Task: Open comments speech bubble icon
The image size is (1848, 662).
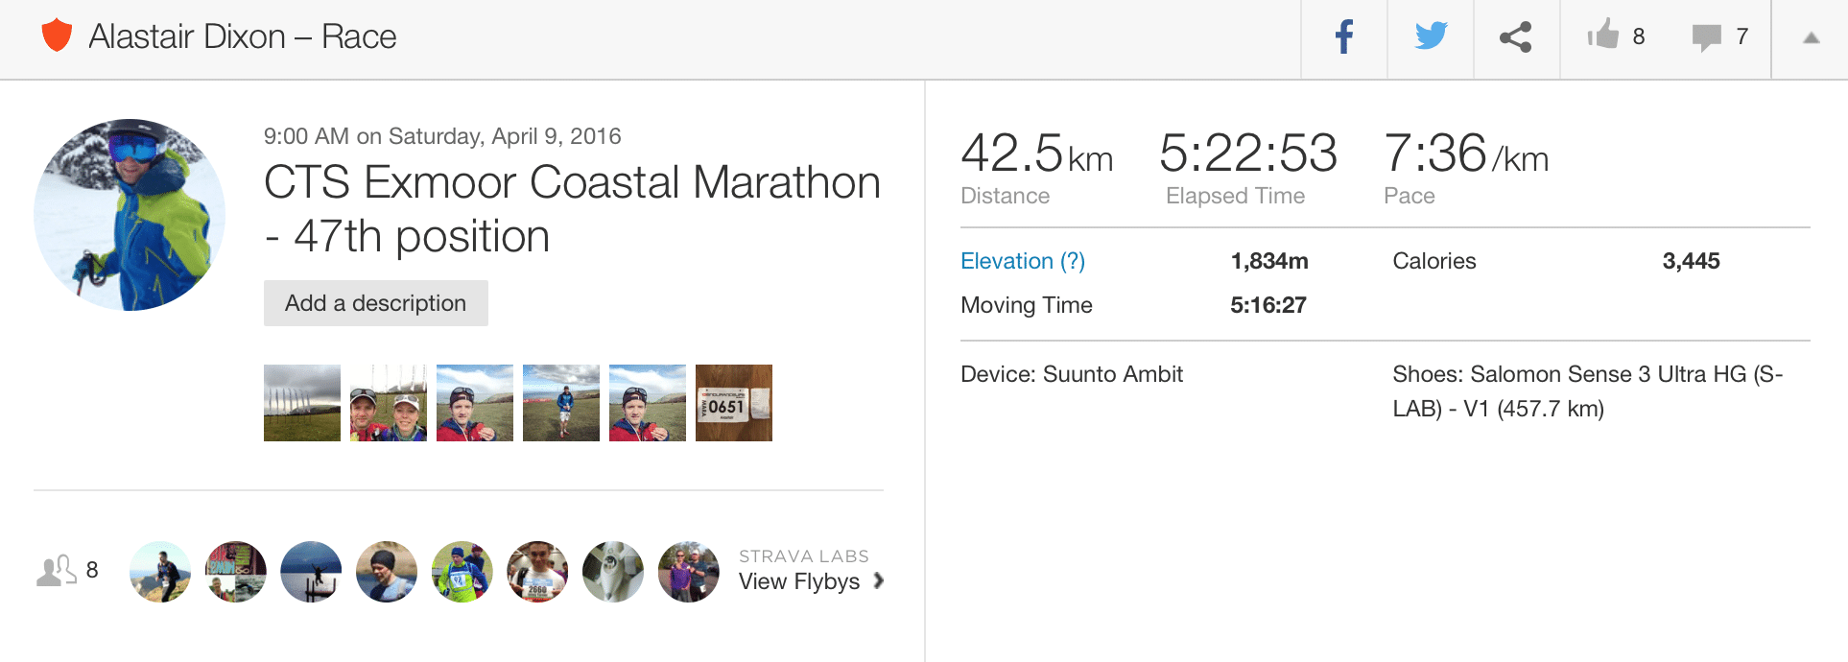Action: [x=1706, y=37]
